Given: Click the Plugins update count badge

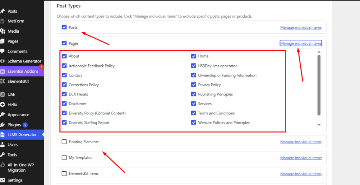Looking at the screenshot, I should pyautogui.click(x=25, y=125).
